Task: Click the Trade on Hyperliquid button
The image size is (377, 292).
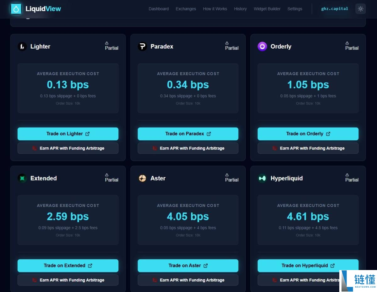Action: 308,266
